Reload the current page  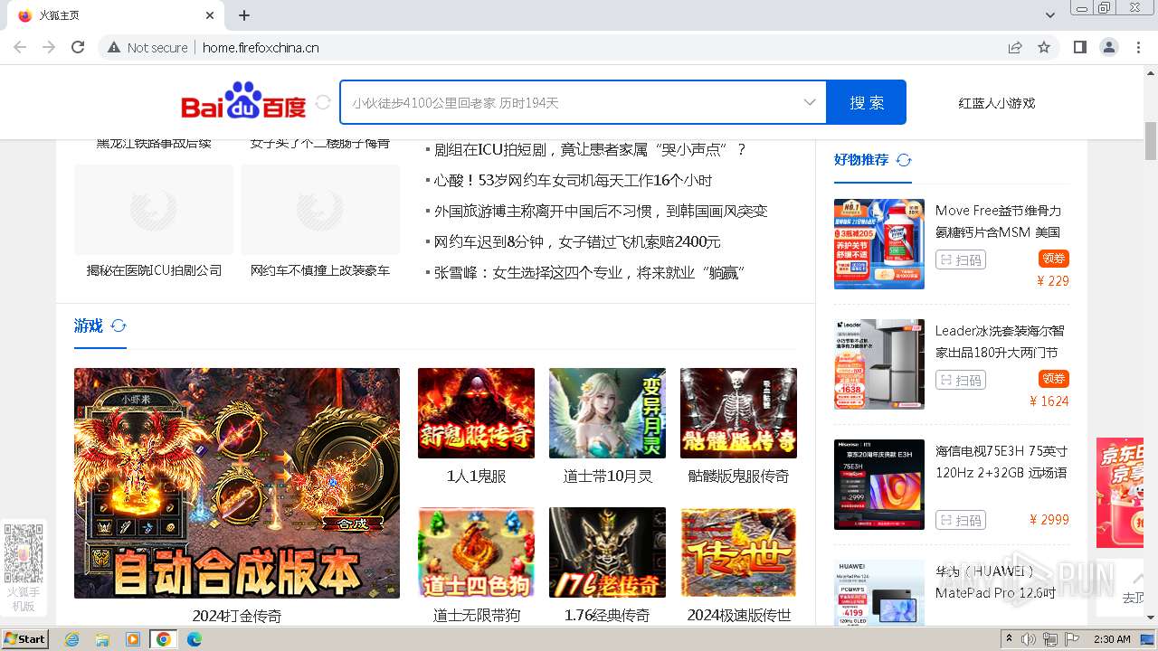(x=78, y=47)
